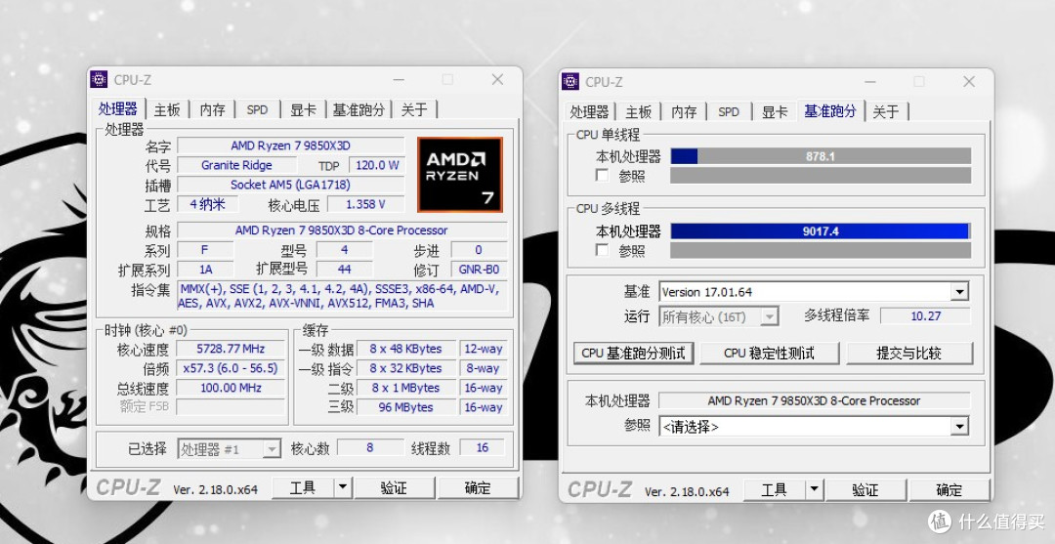Click the 倍频 value x57.3 (6.0 - 56.5)
Viewport: 1055px width, 544px height.
[231, 368]
